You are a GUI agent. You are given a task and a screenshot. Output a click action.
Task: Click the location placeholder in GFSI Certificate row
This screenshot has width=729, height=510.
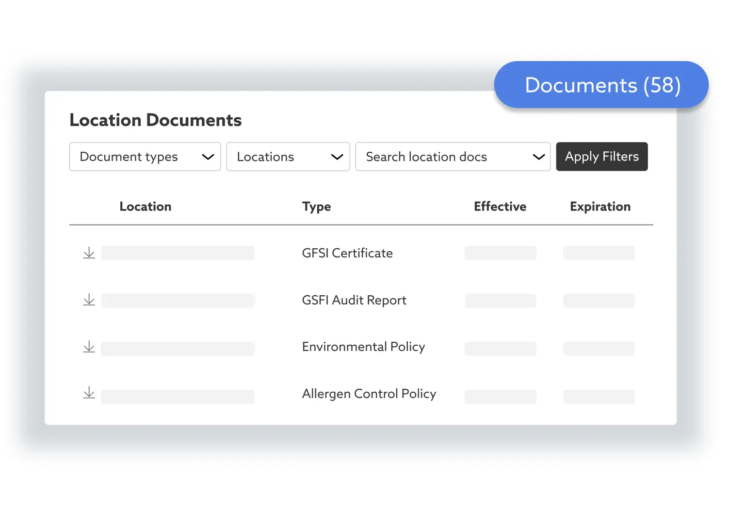pos(178,253)
